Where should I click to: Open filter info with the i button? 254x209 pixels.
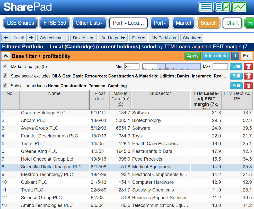click(235, 56)
